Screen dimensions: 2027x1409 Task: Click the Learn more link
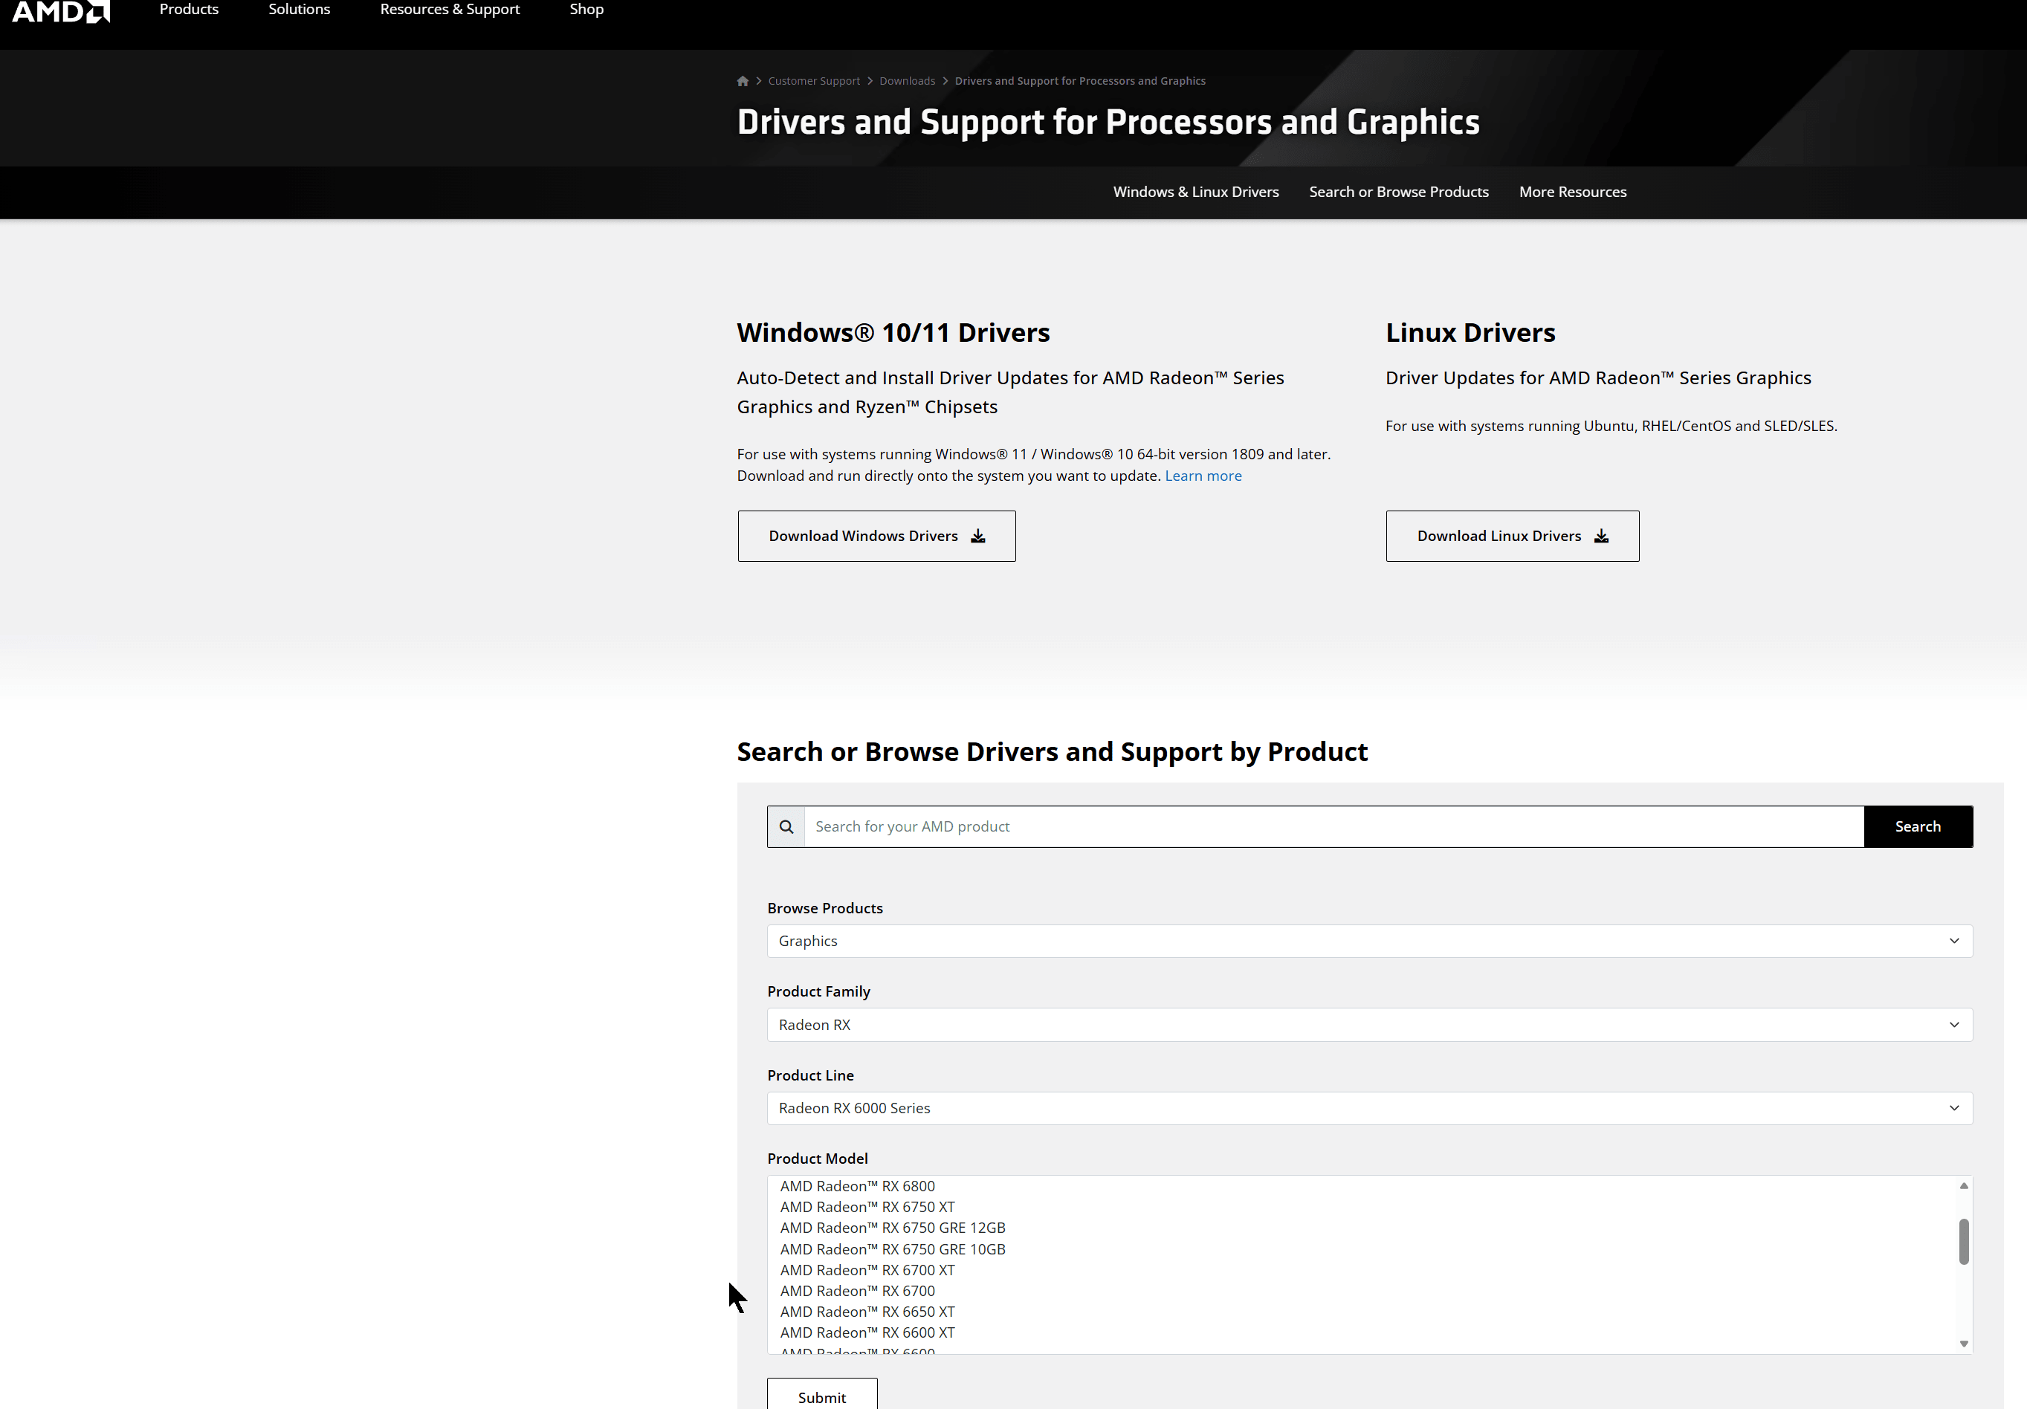[x=1203, y=476]
